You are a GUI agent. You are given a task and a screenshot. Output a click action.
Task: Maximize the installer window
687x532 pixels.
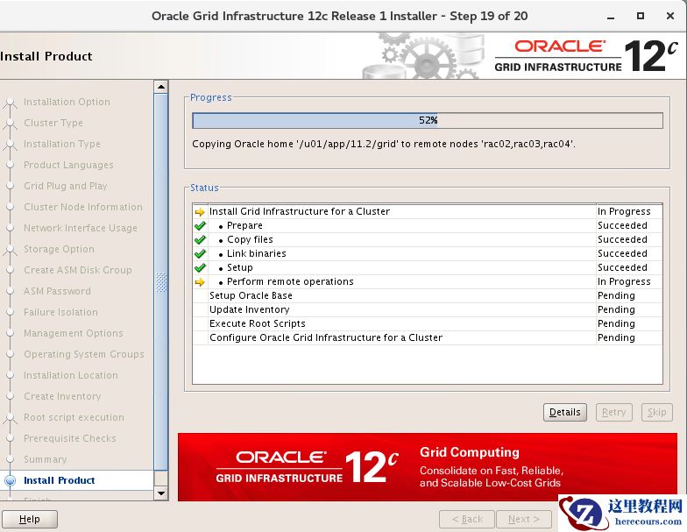tap(640, 16)
